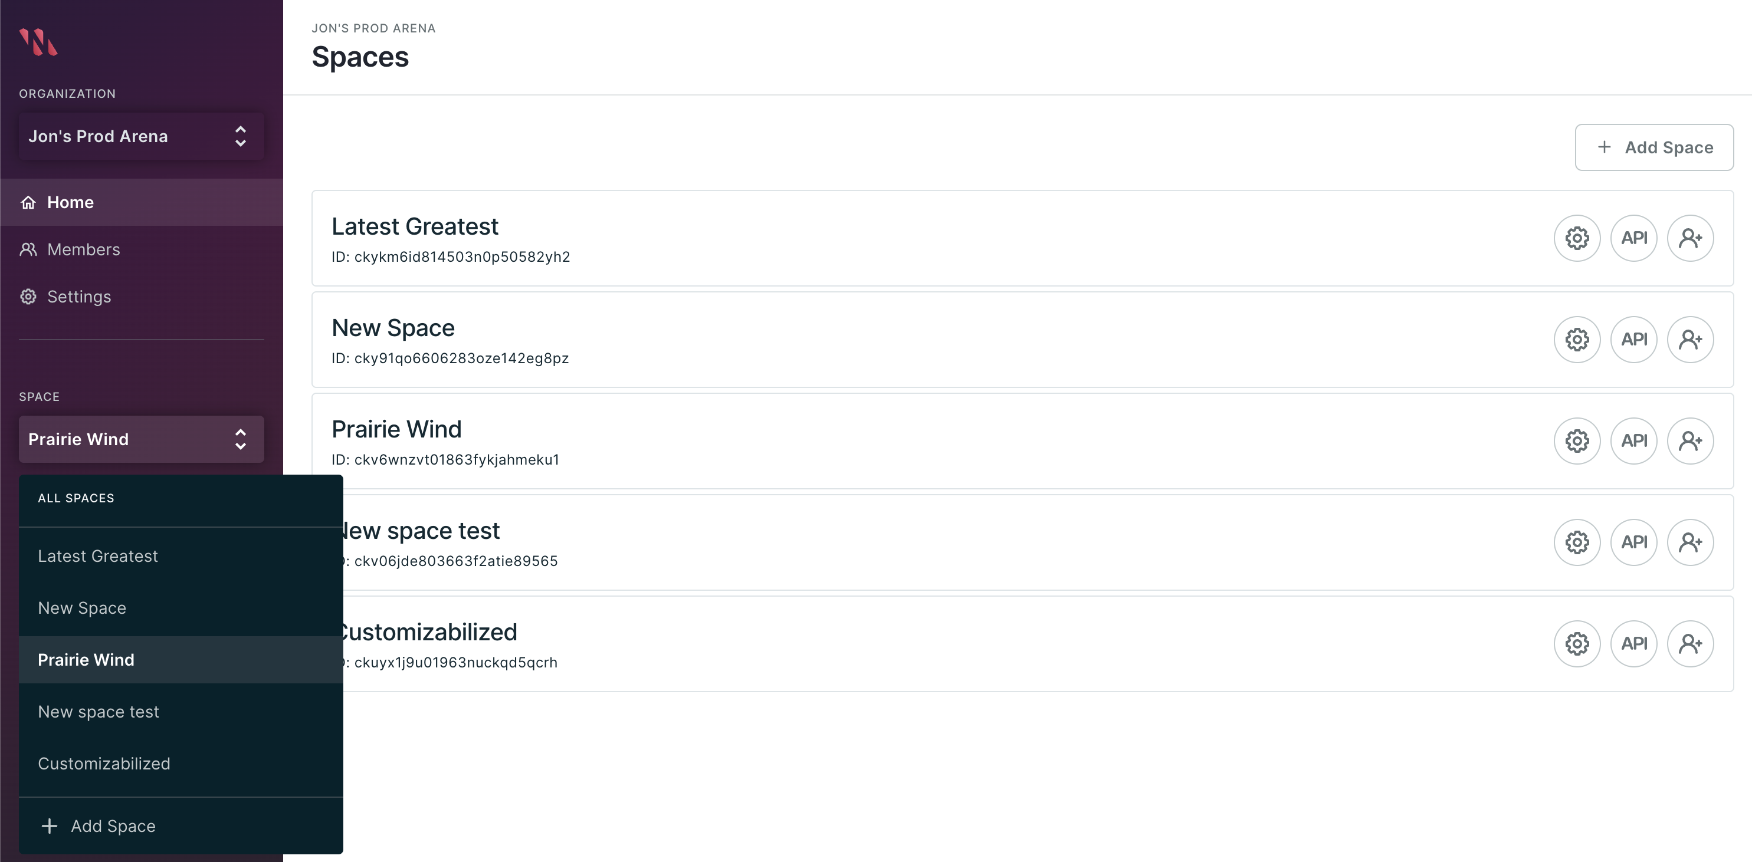Invite member to Latest Greatest space

[x=1689, y=238]
